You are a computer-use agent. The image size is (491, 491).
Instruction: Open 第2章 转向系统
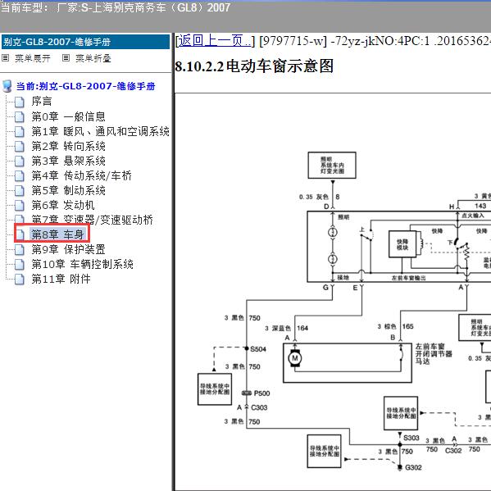point(68,146)
